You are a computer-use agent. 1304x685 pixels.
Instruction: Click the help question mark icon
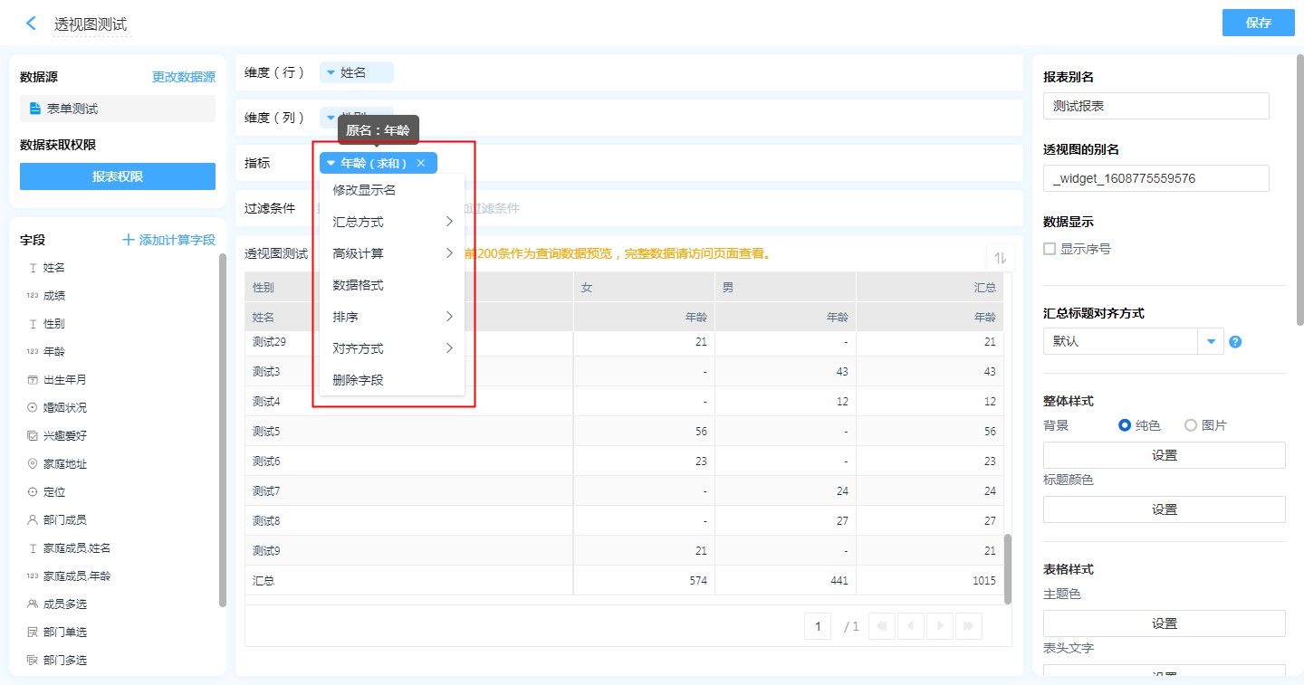[x=1234, y=342]
